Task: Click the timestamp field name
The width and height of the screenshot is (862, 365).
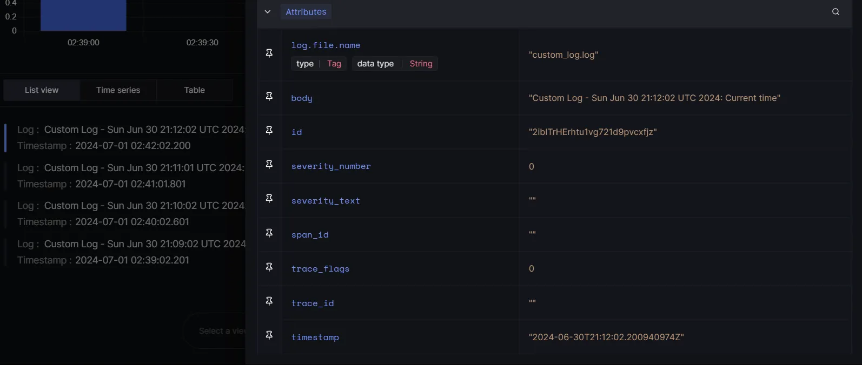Action: pos(315,337)
